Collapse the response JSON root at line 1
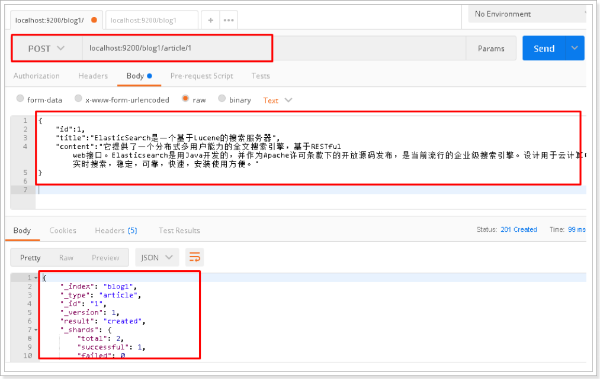This screenshot has height=379, width=600. click(36, 278)
